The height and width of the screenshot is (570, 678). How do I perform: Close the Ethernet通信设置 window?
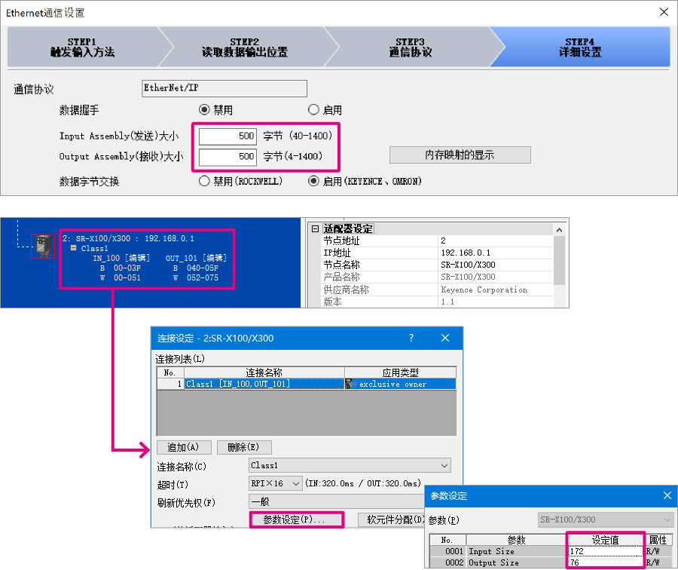[x=663, y=12]
